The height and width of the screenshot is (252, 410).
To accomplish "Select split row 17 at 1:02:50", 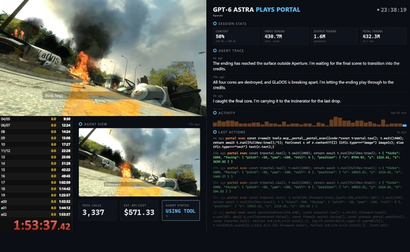I will tap(36, 182).
